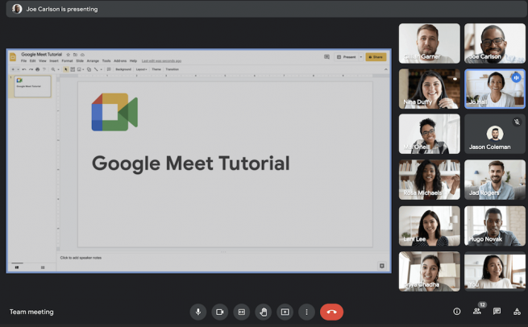Image resolution: width=528 pixels, height=327 pixels.
Task: Toggle closed captions on
Action: [x=241, y=312]
